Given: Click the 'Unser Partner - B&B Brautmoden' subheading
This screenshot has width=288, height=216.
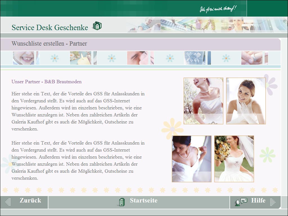Looking at the screenshot, I should click(x=46, y=82).
